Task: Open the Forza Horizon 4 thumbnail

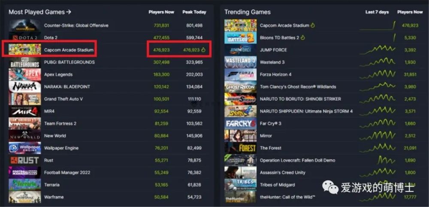Action: coord(241,75)
